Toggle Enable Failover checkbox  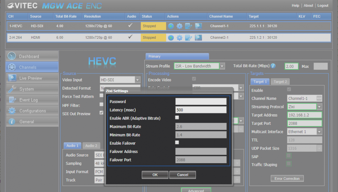click(177, 142)
